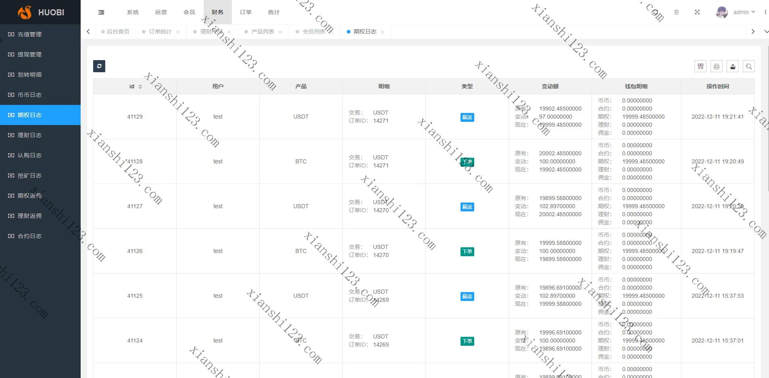Open the column filter grid icon
Viewport: 769px width, 378px height.
tap(700, 67)
